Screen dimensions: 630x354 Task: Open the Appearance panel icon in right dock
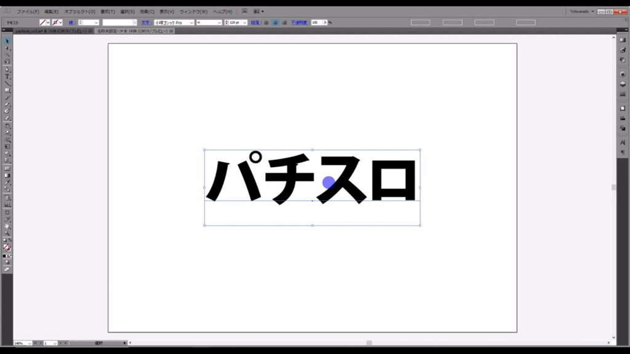point(622,74)
